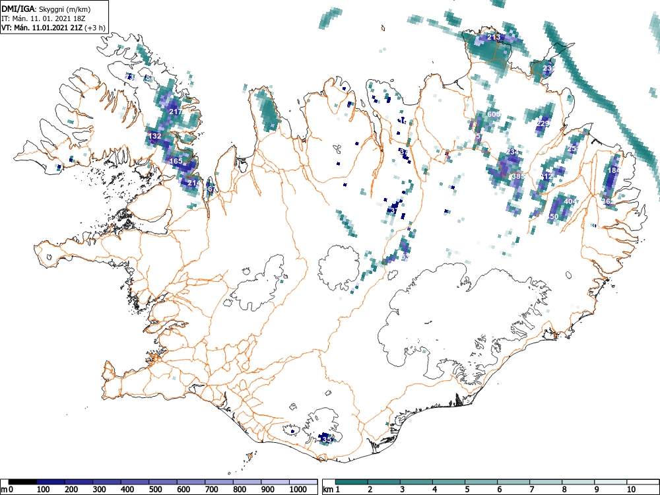The height and width of the screenshot is (495, 660).
Task: Select the '605' visibility label
Action: coord(494,114)
